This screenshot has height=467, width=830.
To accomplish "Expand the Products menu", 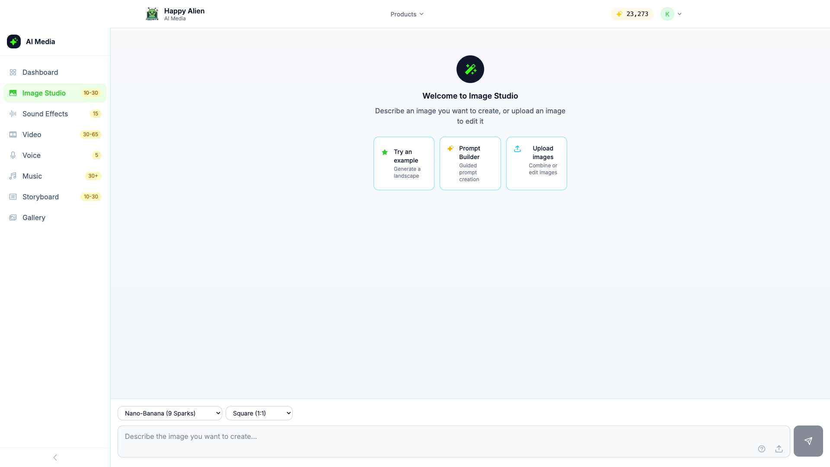I will click(407, 14).
